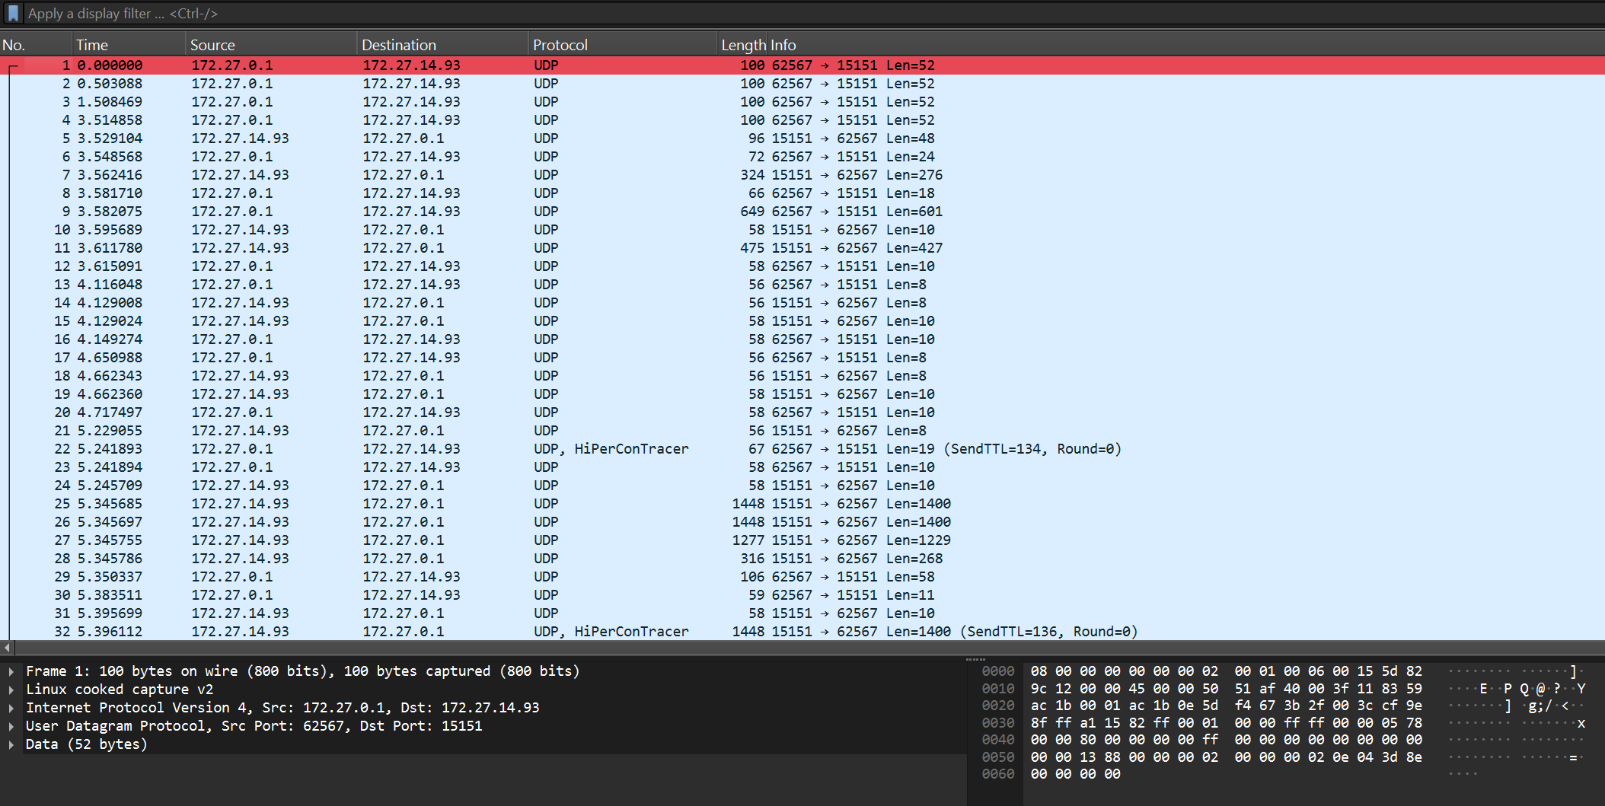Click hex dump offset row 0060

(x=997, y=774)
